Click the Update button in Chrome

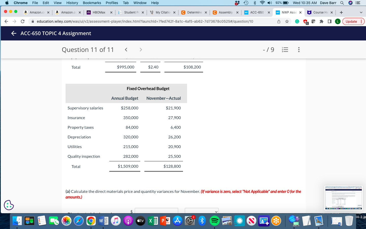[x=353, y=21]
